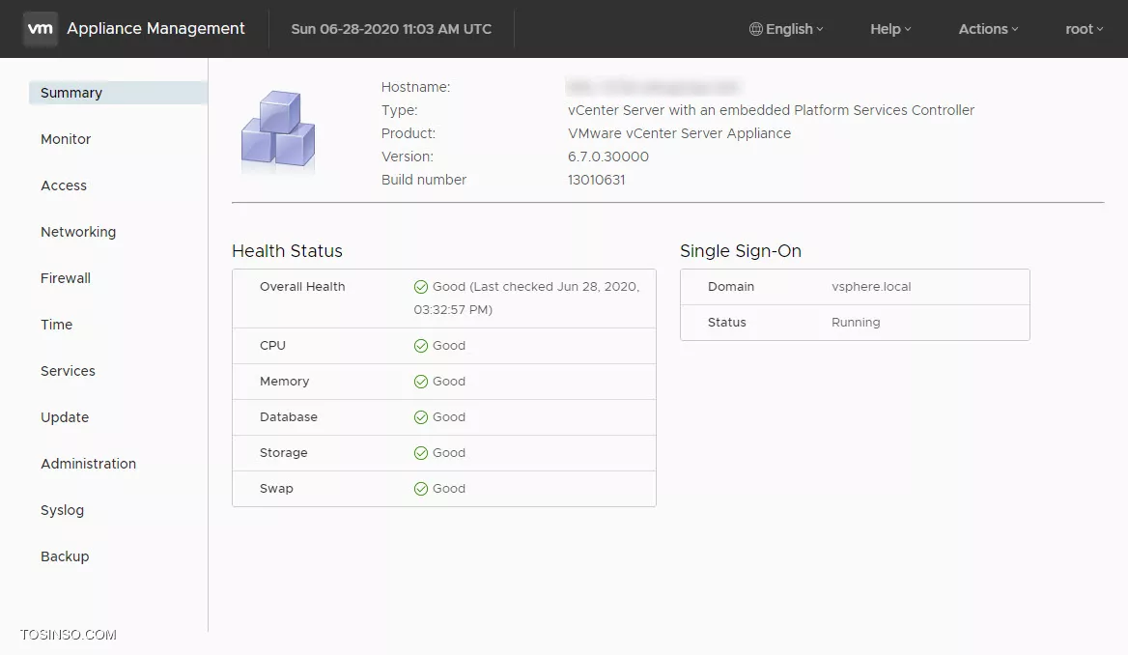Screen dimensions: 1128x655
Task: Click the Swap health check icon
Action: [421, 489]
